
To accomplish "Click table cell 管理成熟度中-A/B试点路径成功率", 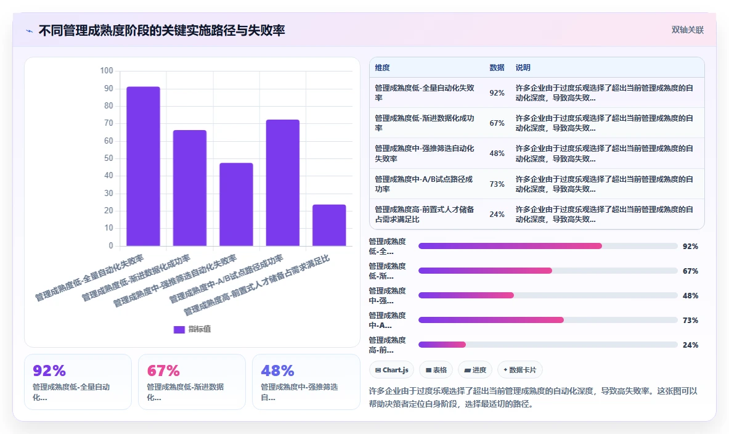I will [426, 184].
